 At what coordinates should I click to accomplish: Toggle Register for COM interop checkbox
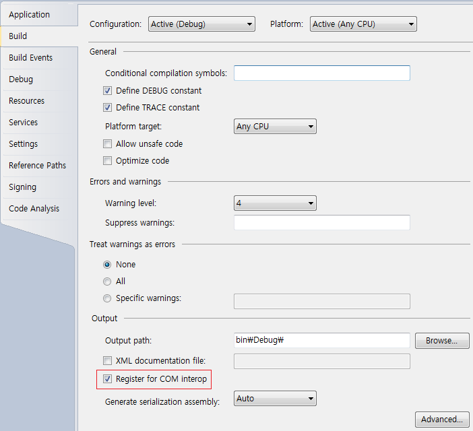click(107, 379)
